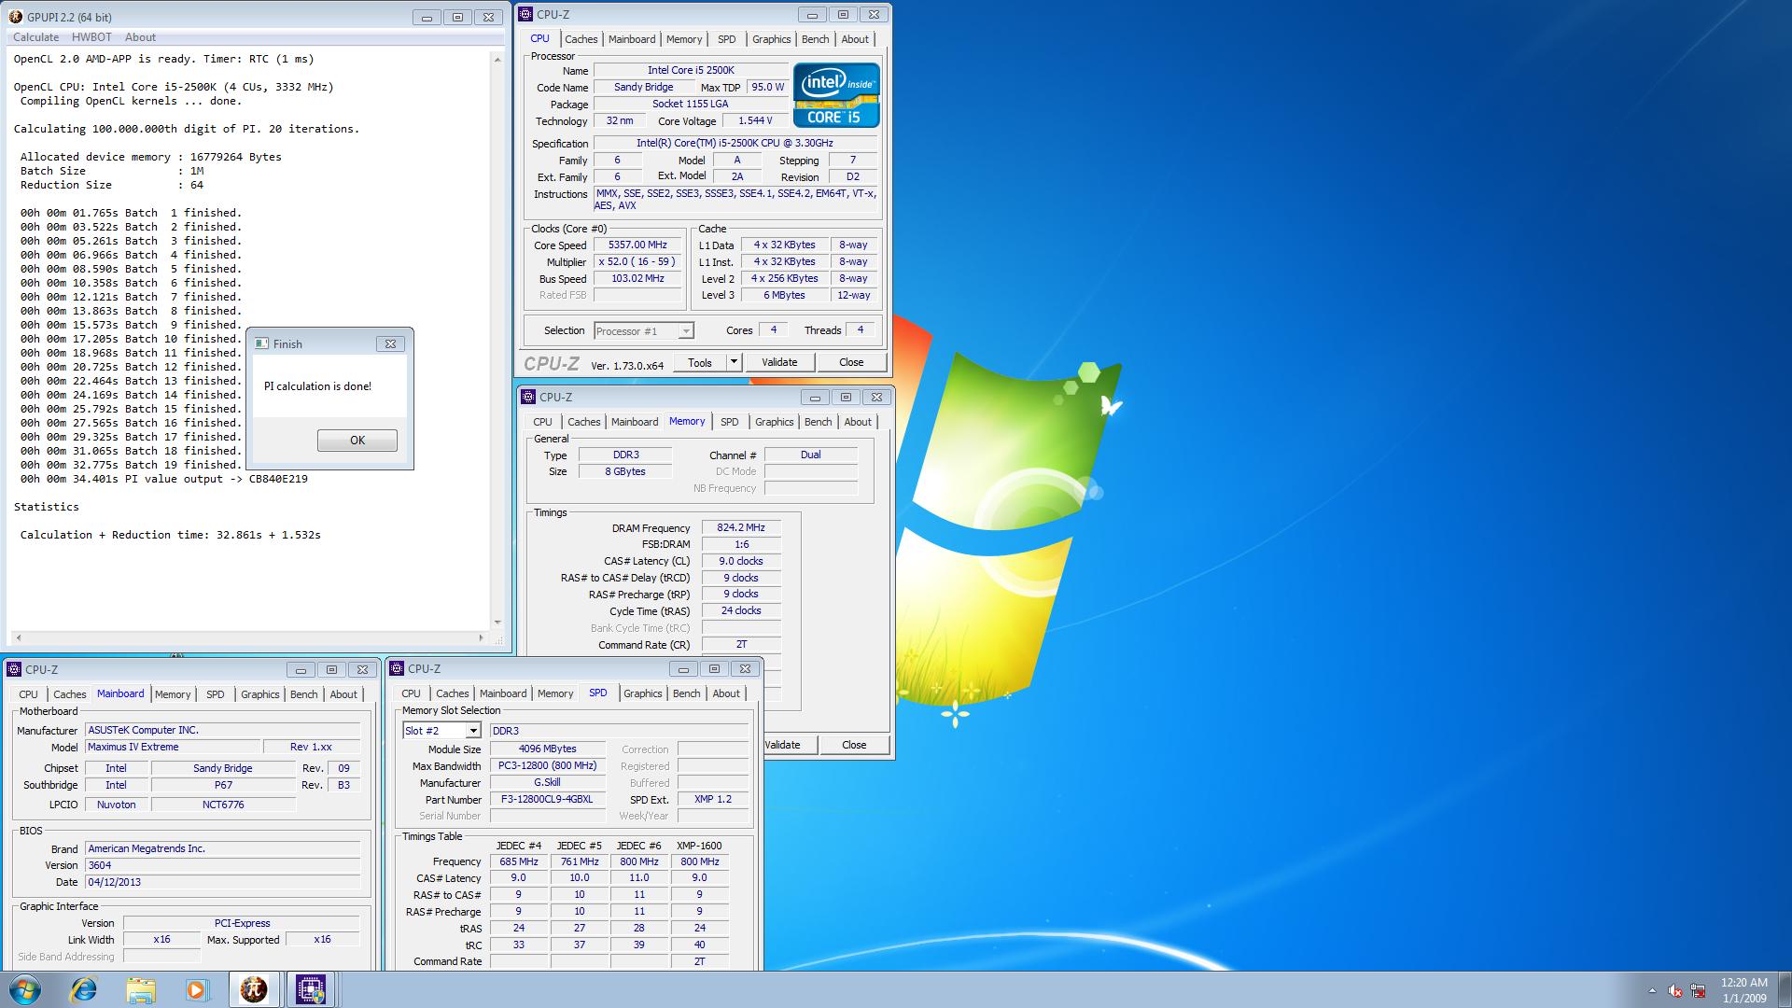Switch to Bench tab in CPU window
Viewport: 1792px width, 1008px height.
tap(815, 39)
